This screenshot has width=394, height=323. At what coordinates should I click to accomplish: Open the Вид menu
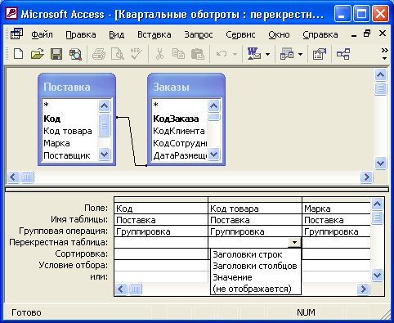point(117,34)
